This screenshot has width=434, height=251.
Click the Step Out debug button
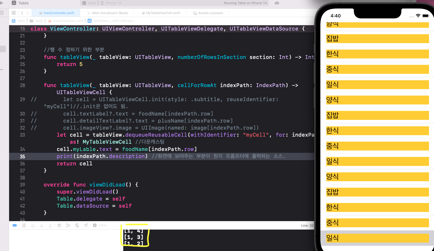(x=50, y=225)
